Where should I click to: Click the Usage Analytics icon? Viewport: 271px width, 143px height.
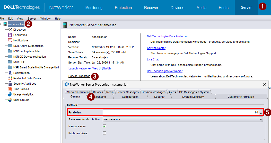10,94
